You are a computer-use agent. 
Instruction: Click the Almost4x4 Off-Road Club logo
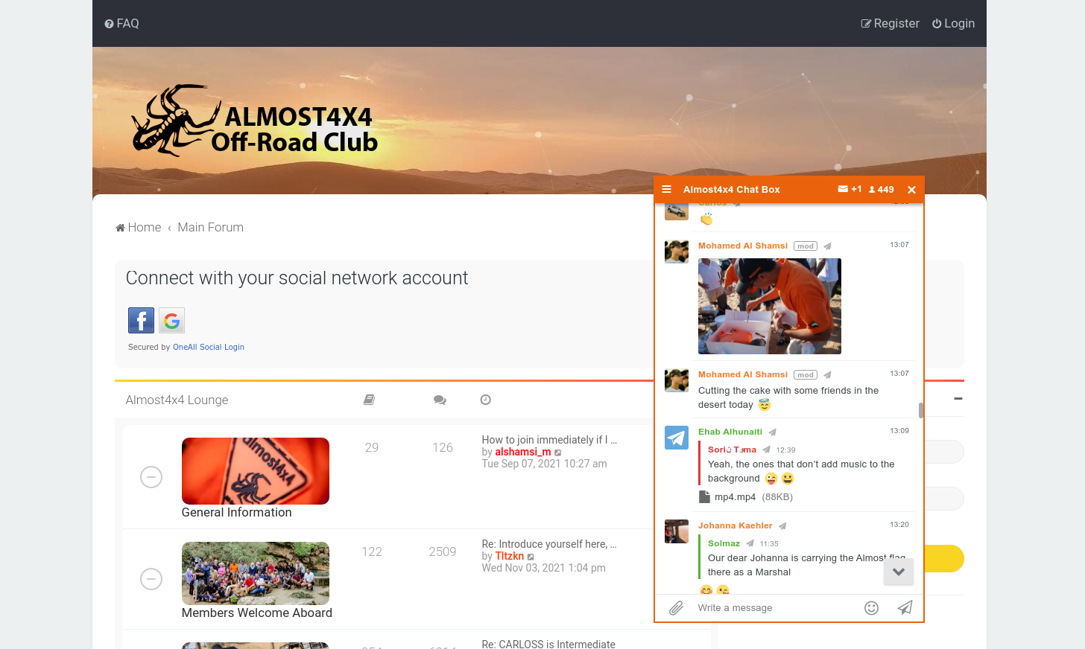(255, 120)
